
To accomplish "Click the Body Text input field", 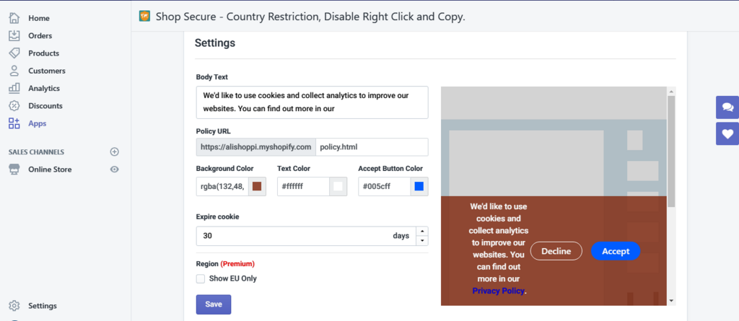I will [312, 102].
